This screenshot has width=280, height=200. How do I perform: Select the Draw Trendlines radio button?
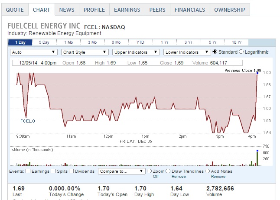[x=168, y=171]
